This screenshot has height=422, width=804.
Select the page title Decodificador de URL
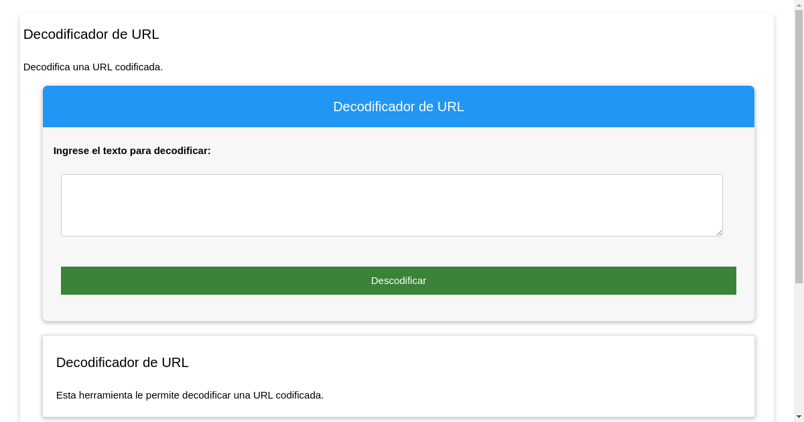click(91, 34)
